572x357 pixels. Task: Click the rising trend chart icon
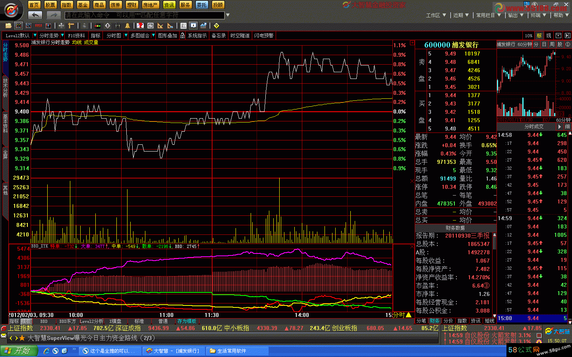coord(203,26)
